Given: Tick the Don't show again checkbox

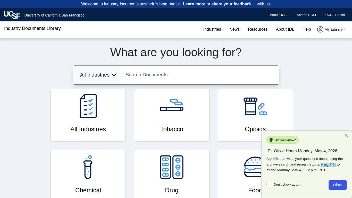Looking at the screenshot, I should [269, 184].
